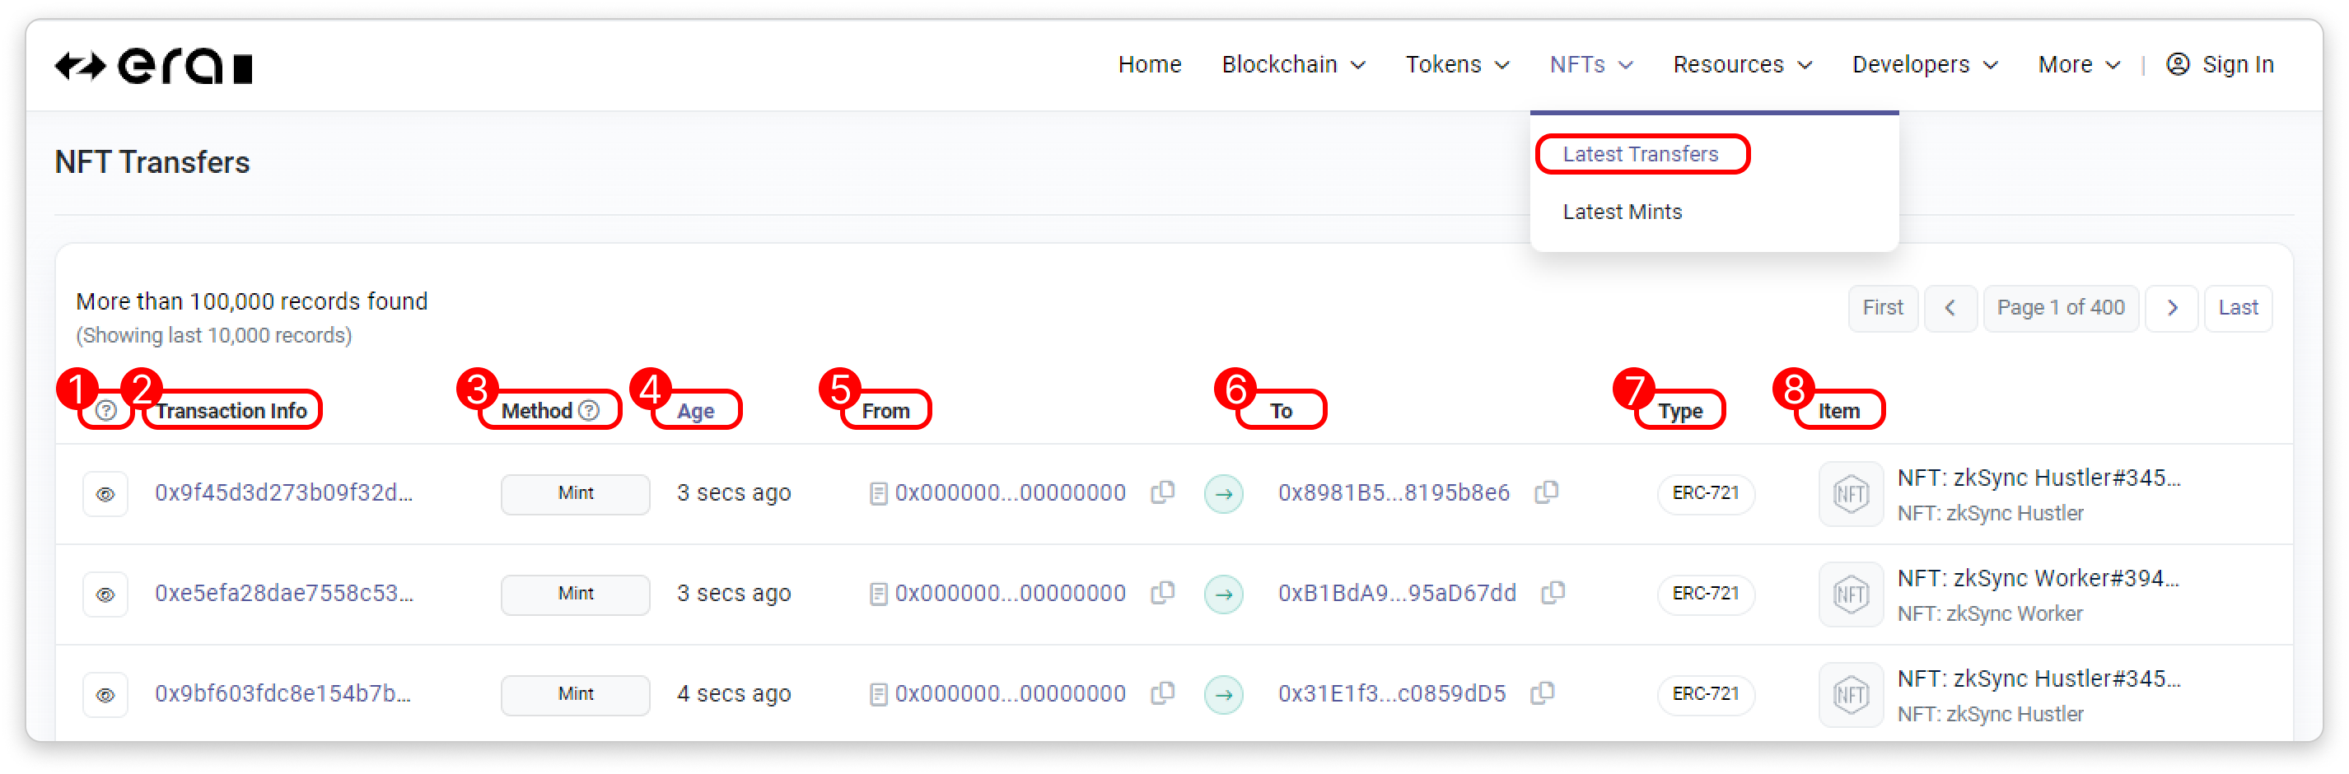Copy the From address in first row

tap(1161, 492)
